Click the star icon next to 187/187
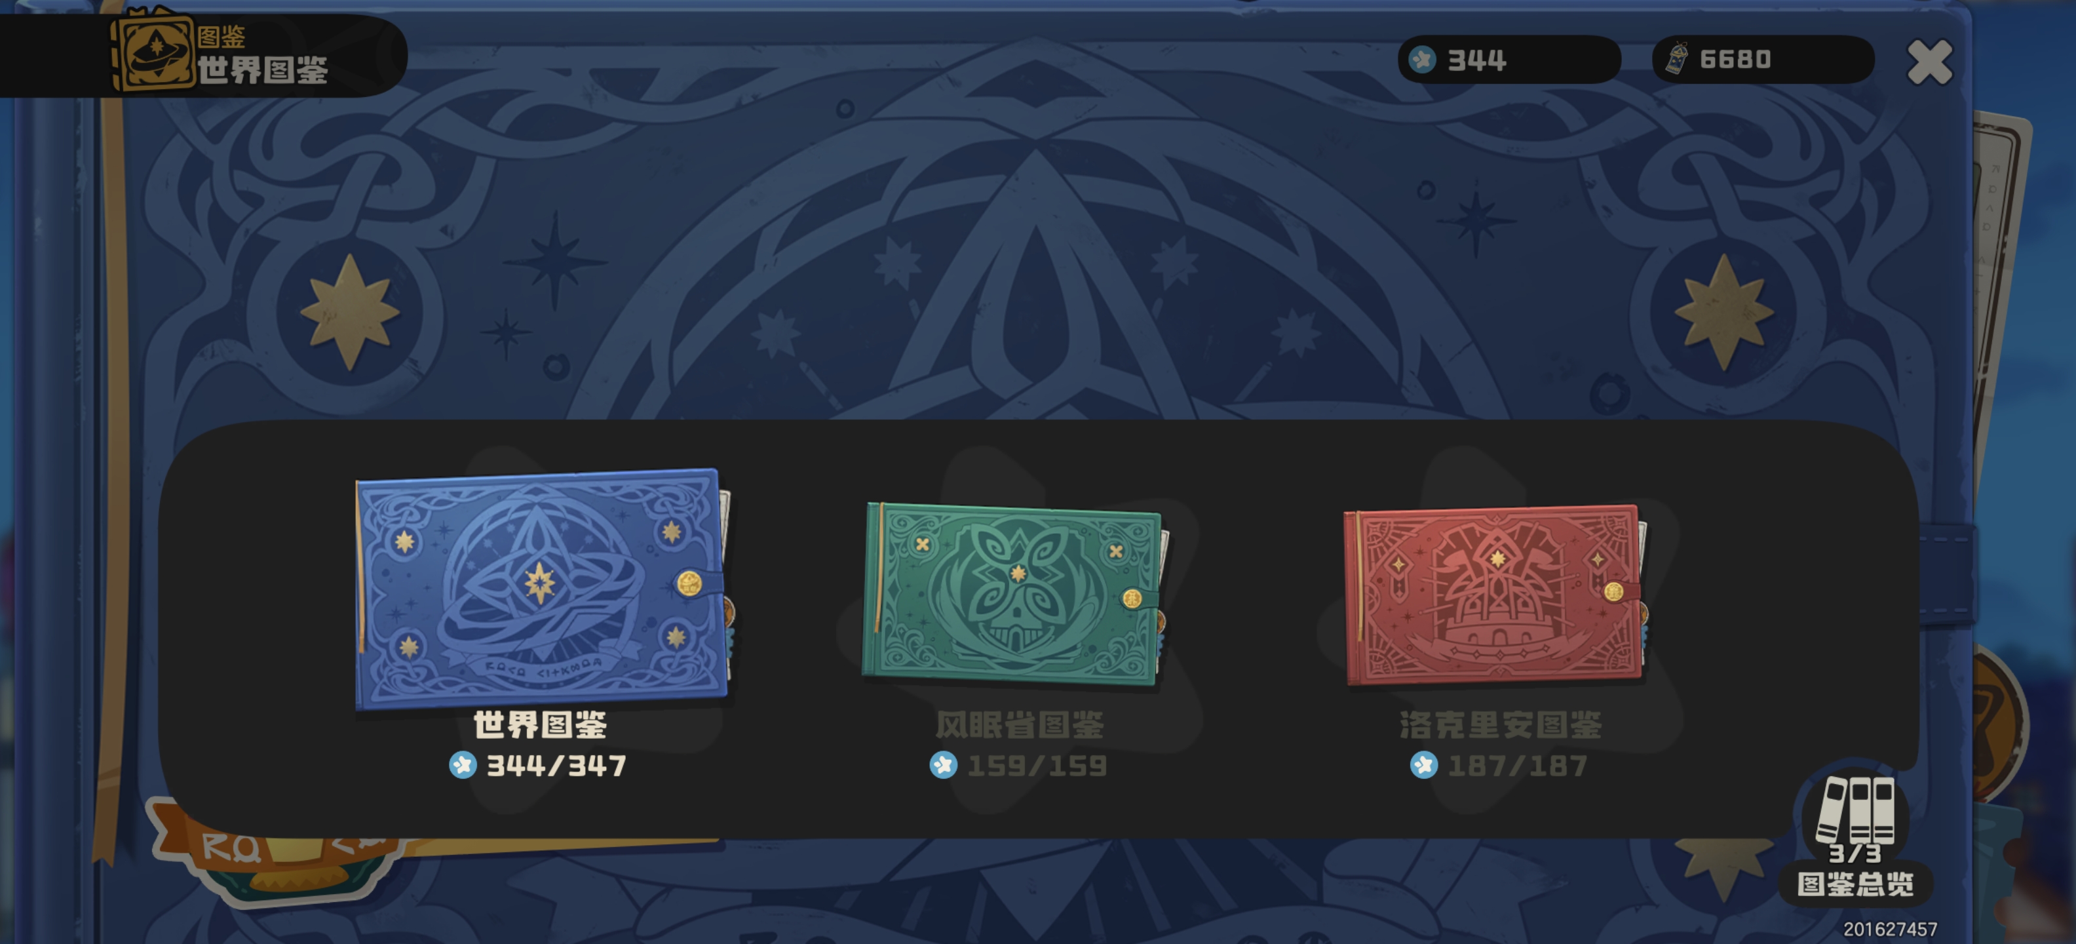 coord(1423,765)
